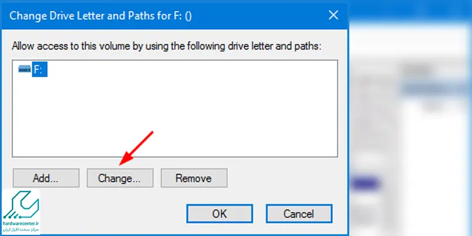Click the drive icon beside F:

24,69
